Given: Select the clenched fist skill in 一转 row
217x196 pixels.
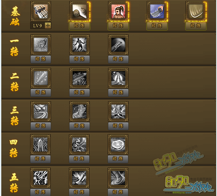Looking at the screenshot, I should pos(118,45).
